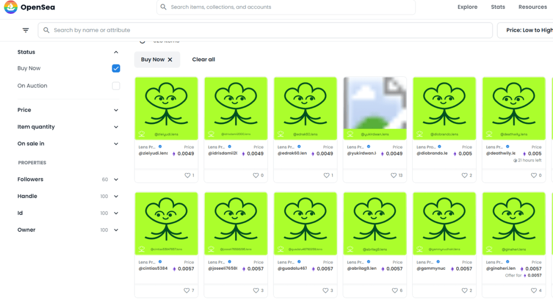The image size is (553, 300).
Task: Open the @edrak60.lens NFT thumbnail
Action: (305, 108)
